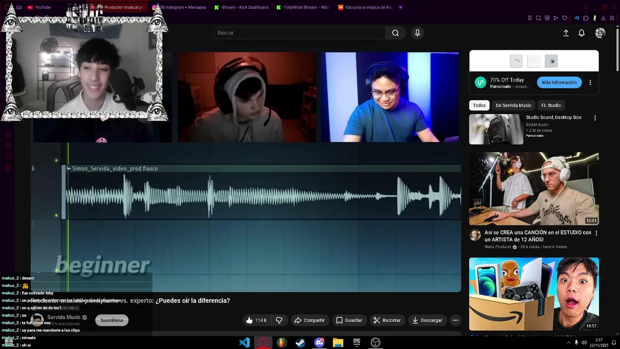Open the clock showing 2:37

point(599,343)
